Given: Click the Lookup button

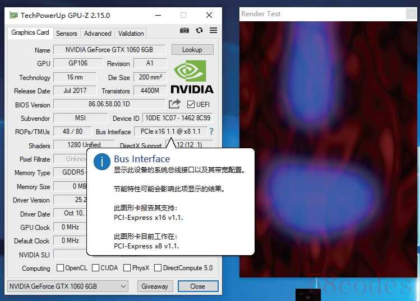Looking at the screenshot, I should point(192,50).
